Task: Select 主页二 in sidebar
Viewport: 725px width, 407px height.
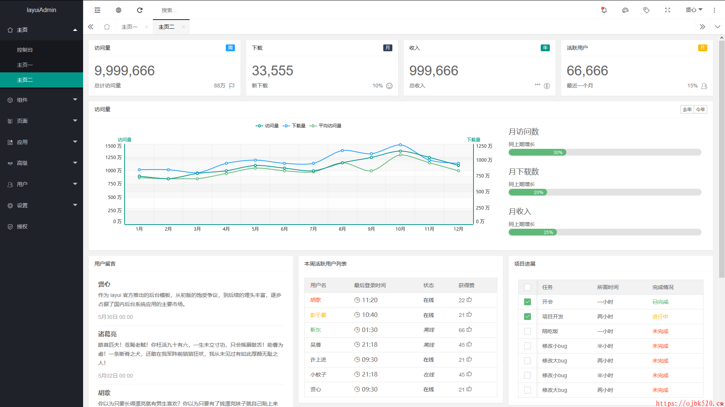Action: 42,80
